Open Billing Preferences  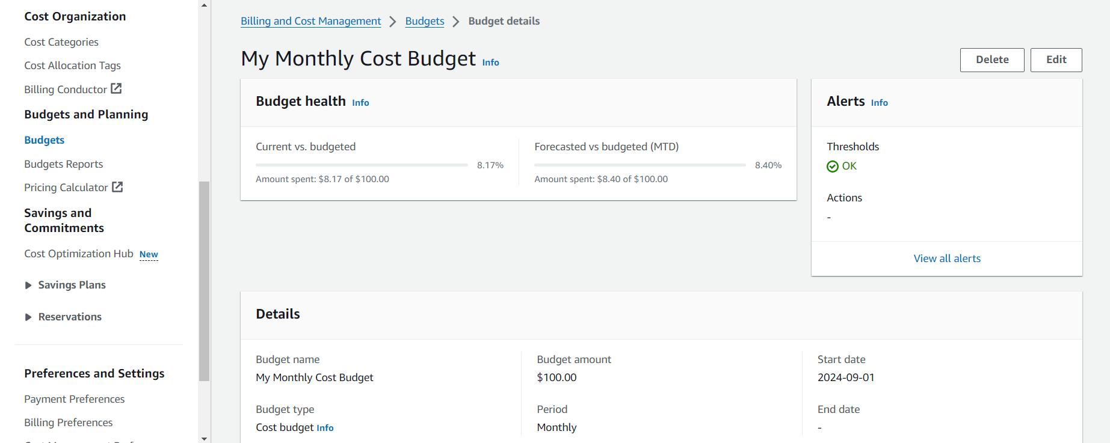pos(69,423)
